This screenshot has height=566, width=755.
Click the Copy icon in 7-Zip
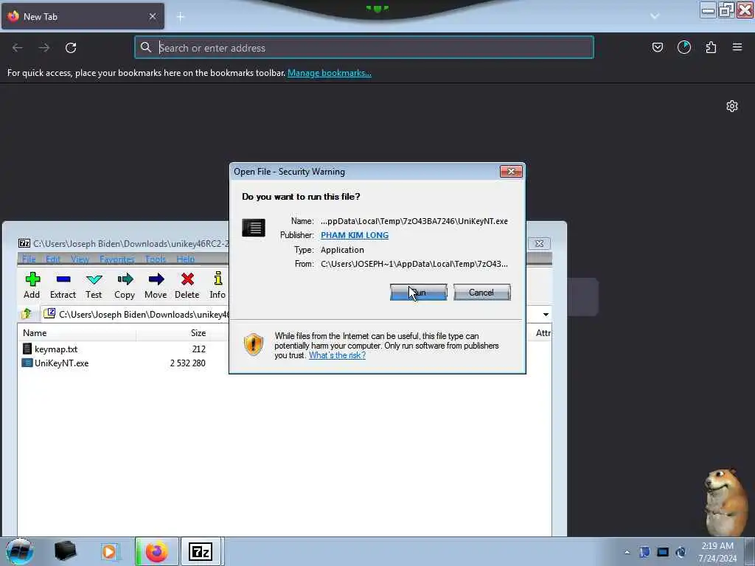pyautogui.click(x=125, y=285)
